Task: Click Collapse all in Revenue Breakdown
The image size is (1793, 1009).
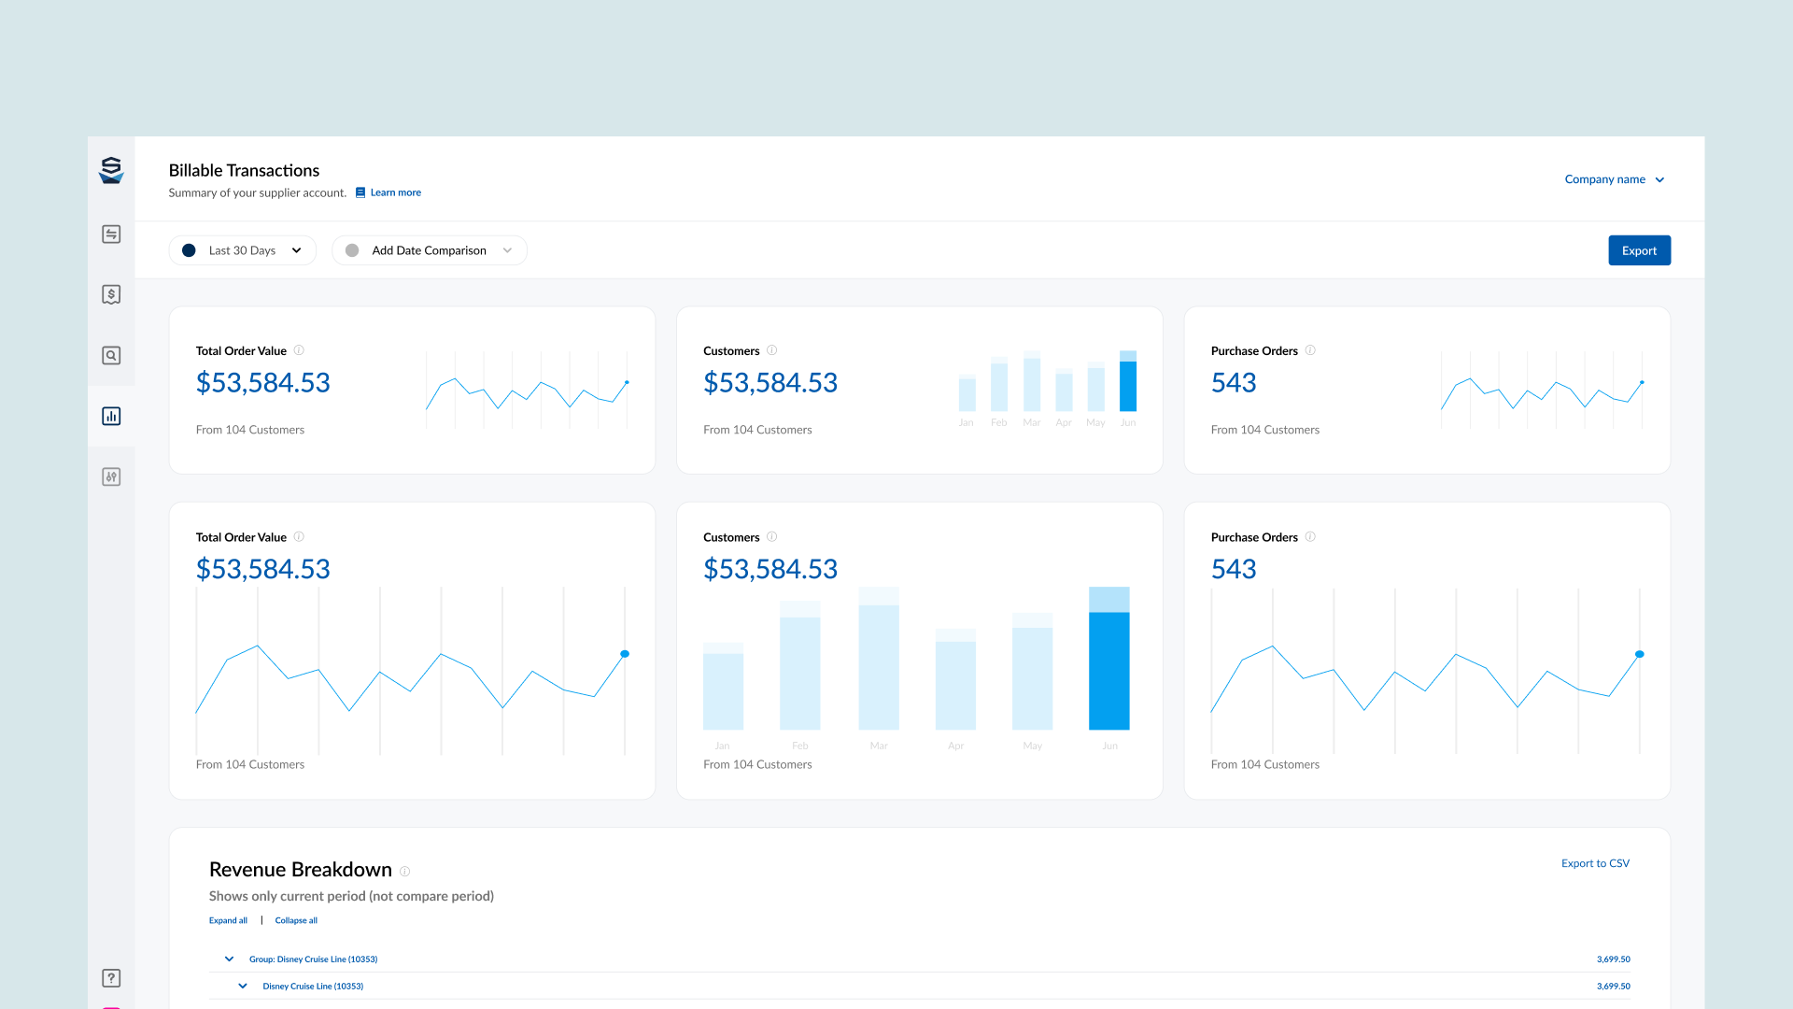Action: (296, 920)
